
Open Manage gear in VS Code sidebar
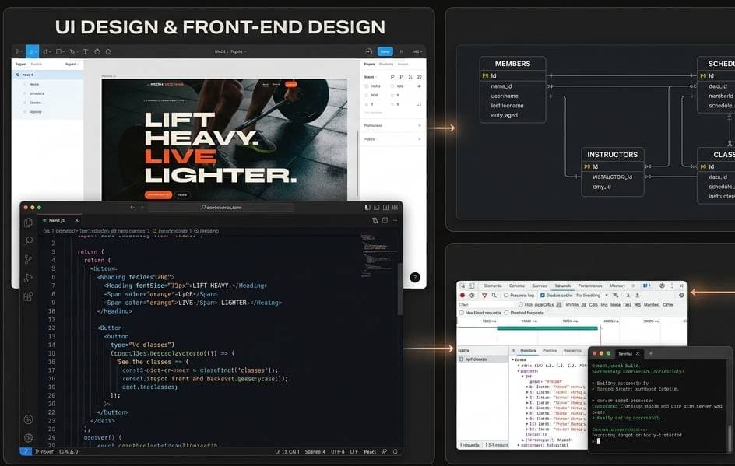(x=29, y=437)
